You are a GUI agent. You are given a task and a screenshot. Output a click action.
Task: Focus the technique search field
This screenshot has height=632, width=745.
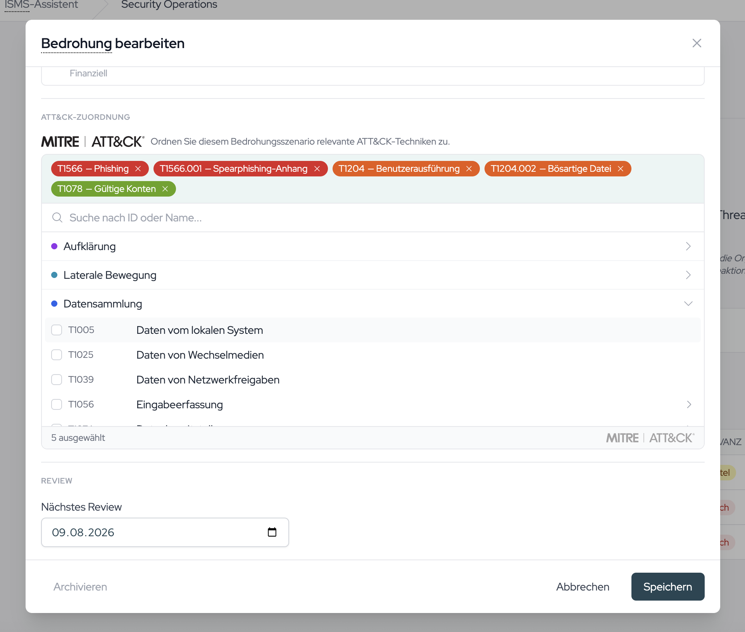(x=372, y=218)
